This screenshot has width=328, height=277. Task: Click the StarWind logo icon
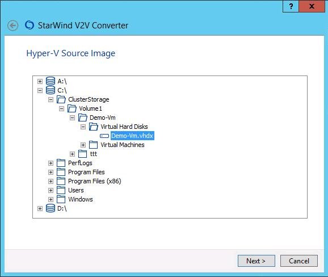pos(30,25)
